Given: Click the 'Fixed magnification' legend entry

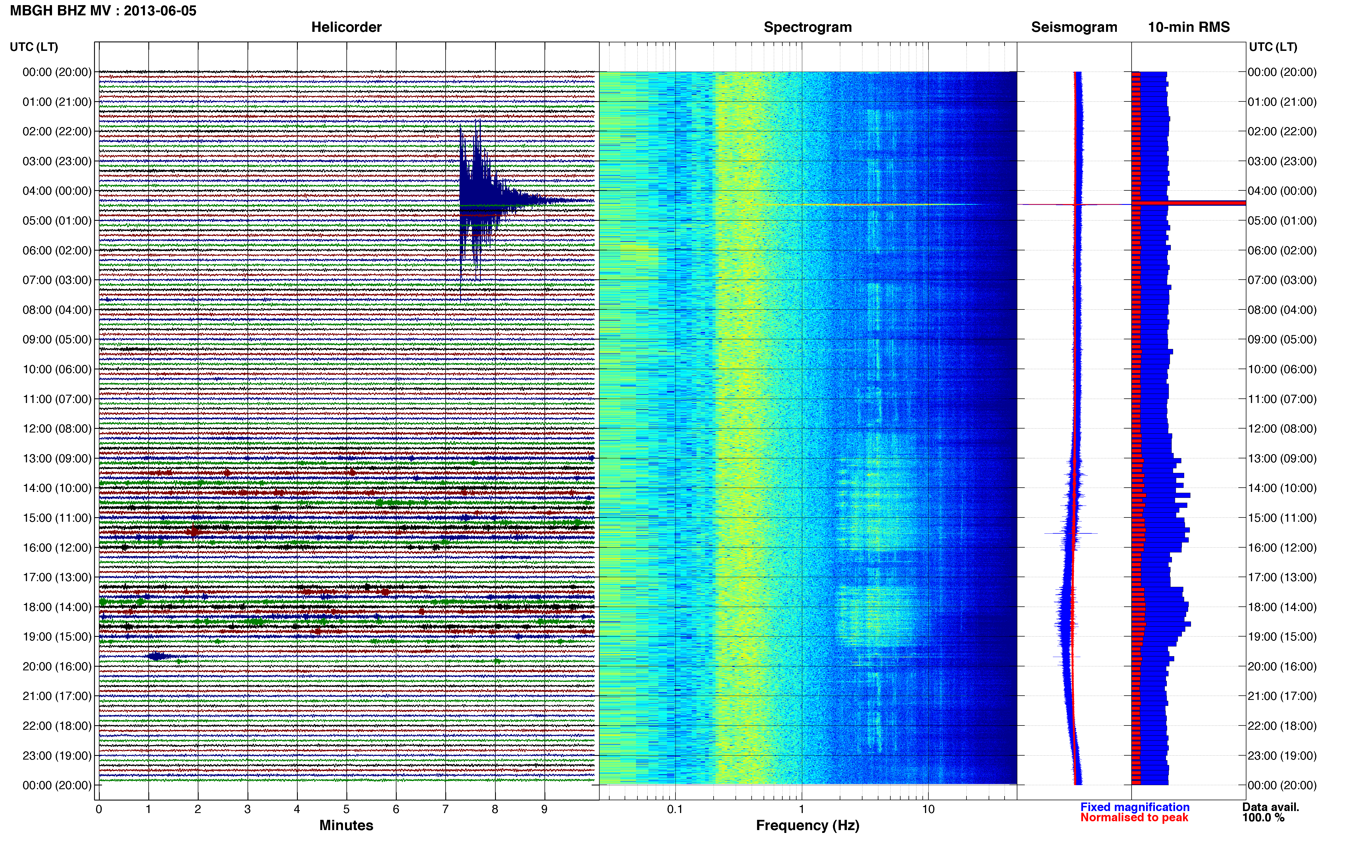Looking at the screenshot, I should (x=1135, y=807).
